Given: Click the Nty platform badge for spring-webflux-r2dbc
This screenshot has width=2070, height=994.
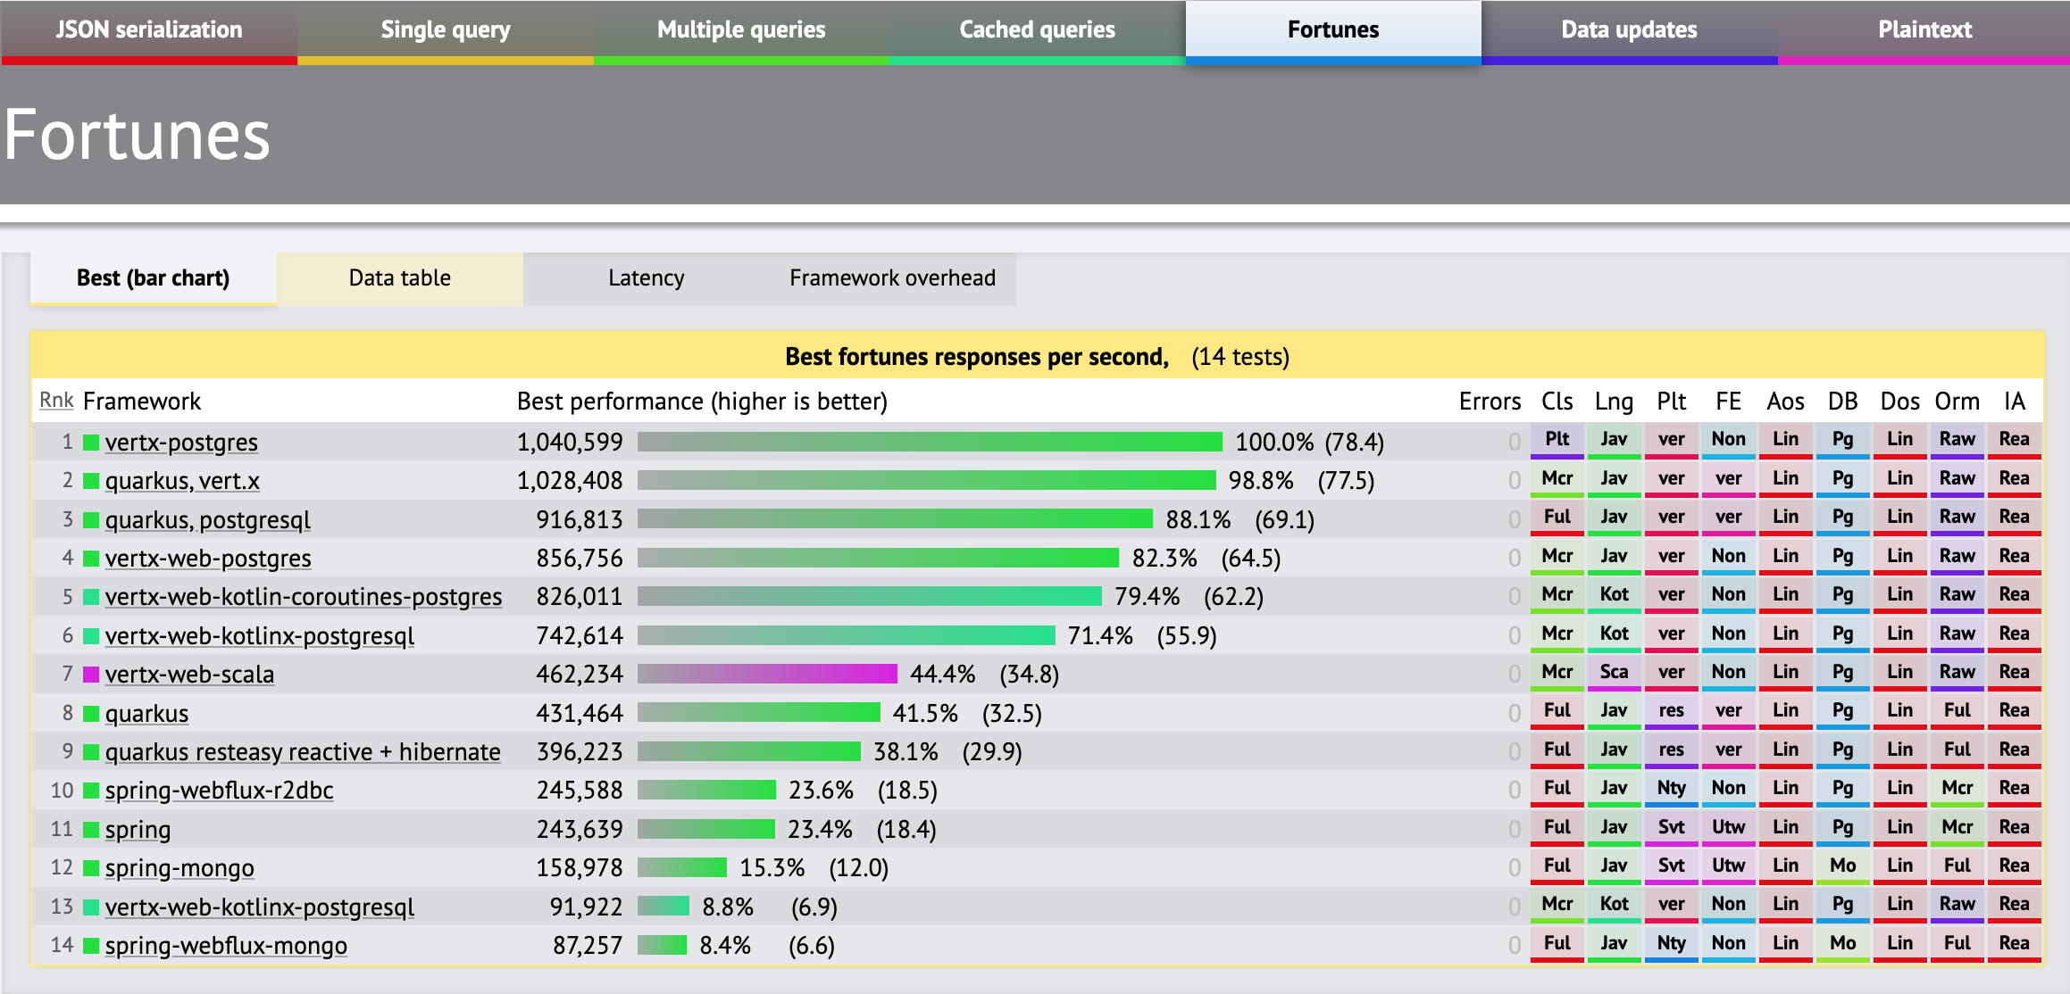Looking at the screenshot, I should click(1671, 789).
